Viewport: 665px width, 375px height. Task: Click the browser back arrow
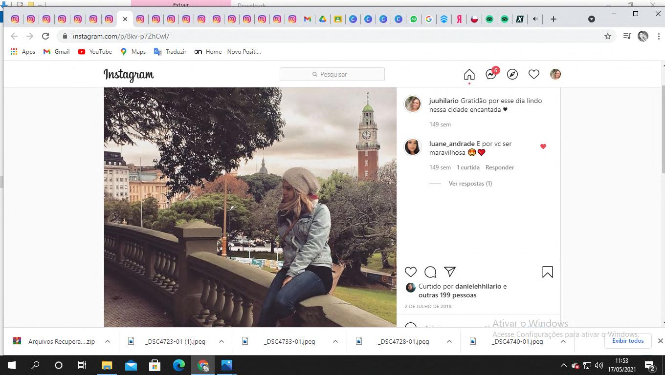(14, 36)
